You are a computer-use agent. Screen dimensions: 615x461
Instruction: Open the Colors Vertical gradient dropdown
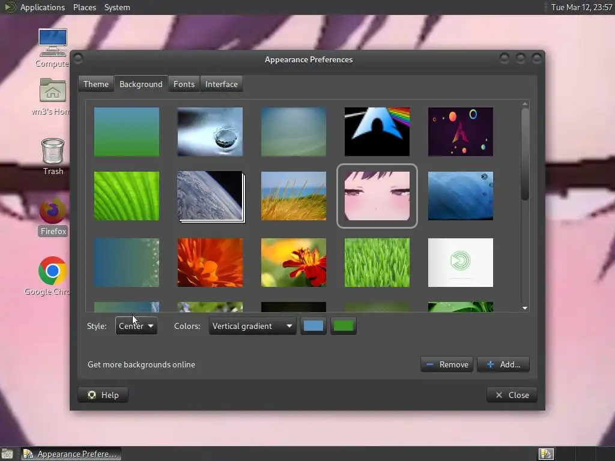point(252,326)
